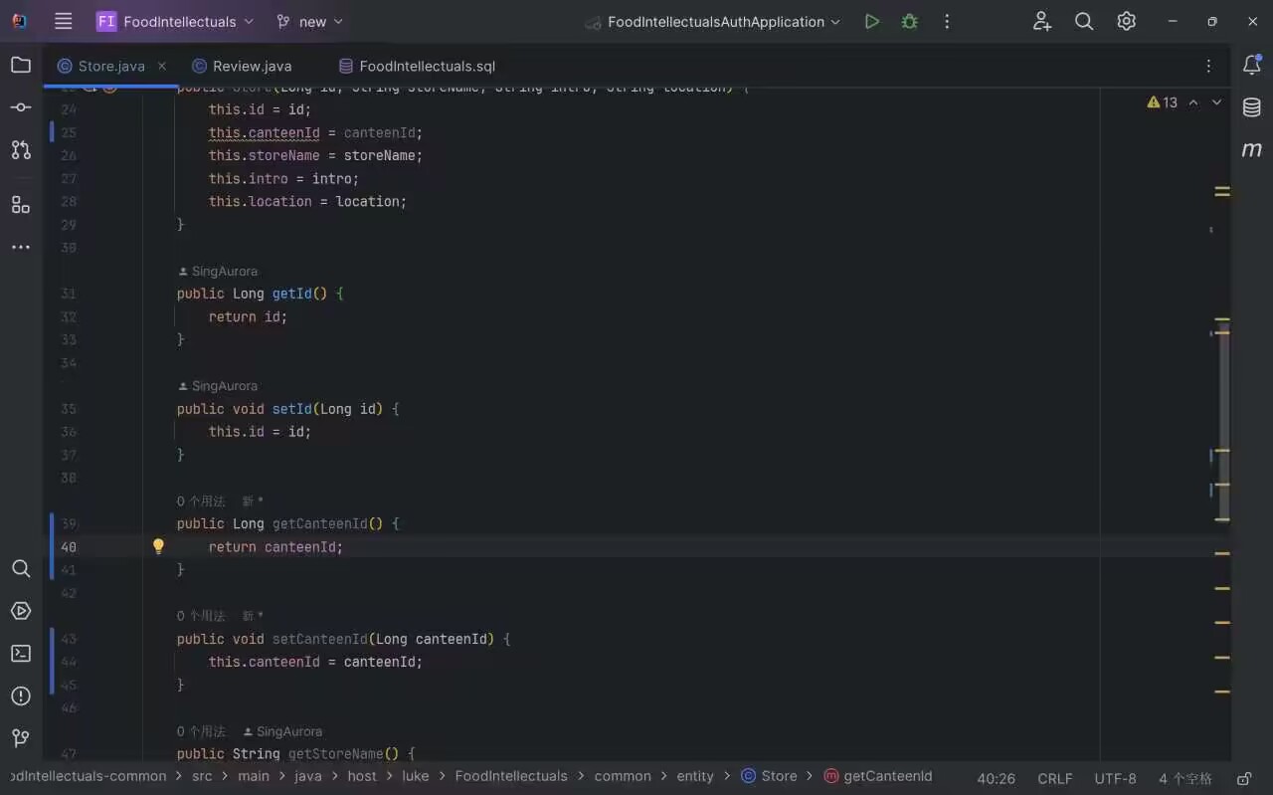Click usages hint above getStoreName
This screenshot has width=1273, height=795.
pos(201,731)
